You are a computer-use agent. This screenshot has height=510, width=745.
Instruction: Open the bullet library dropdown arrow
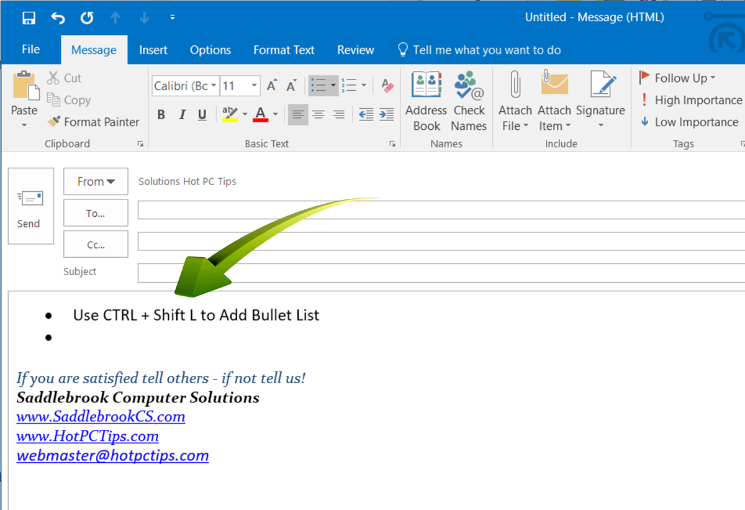[x=333, y=86]
